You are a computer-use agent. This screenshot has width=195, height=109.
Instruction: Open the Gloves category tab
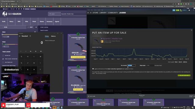[x=42, y=21]
